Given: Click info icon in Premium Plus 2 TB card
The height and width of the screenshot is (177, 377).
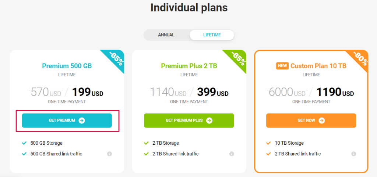Looking at the screenshot, I should click(x=232, y=154).
